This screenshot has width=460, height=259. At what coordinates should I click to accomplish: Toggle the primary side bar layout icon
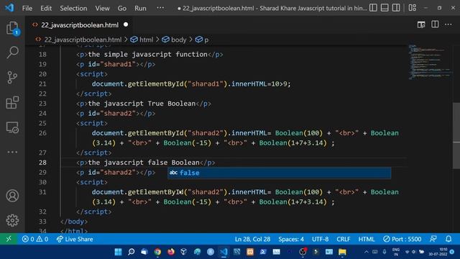click(x=373, y=8)
